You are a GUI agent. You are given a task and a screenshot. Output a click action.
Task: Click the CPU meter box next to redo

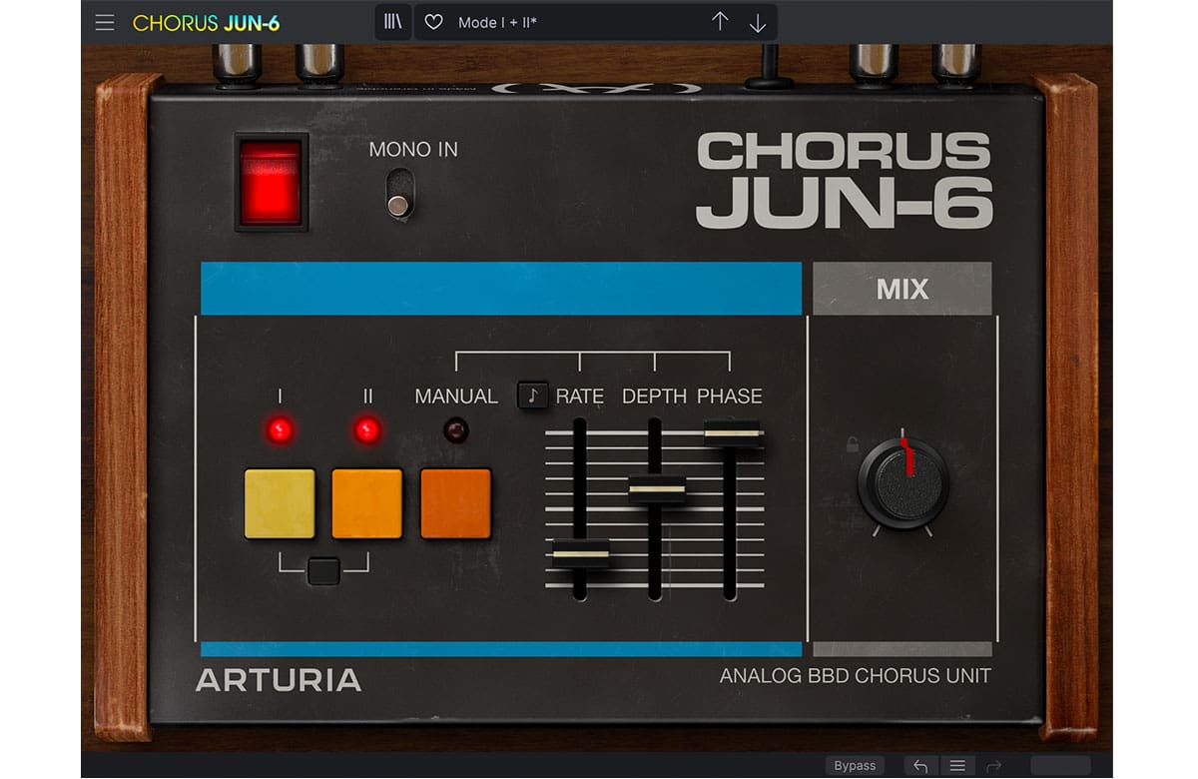click(1060, 766)
